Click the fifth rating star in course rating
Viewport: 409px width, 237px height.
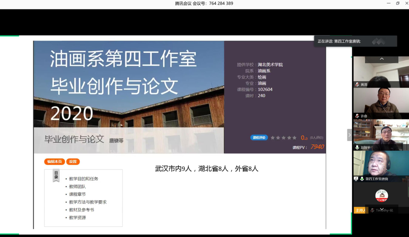(x=295, y=138)
